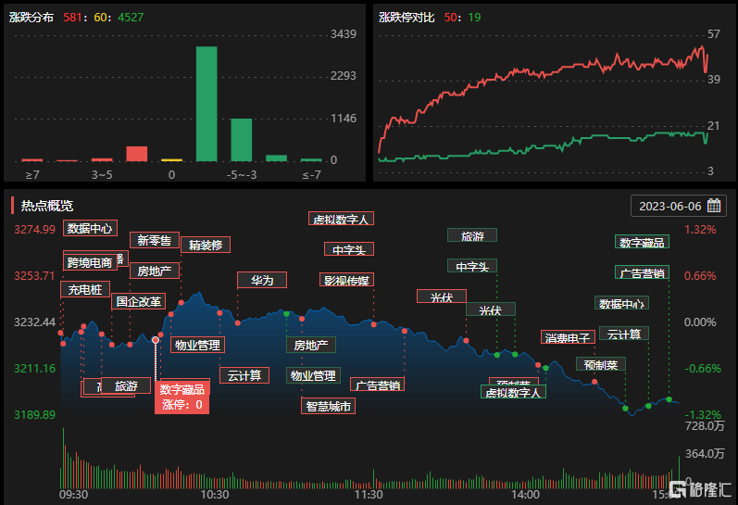Click the yellow 60 flat count

(100, 18)
